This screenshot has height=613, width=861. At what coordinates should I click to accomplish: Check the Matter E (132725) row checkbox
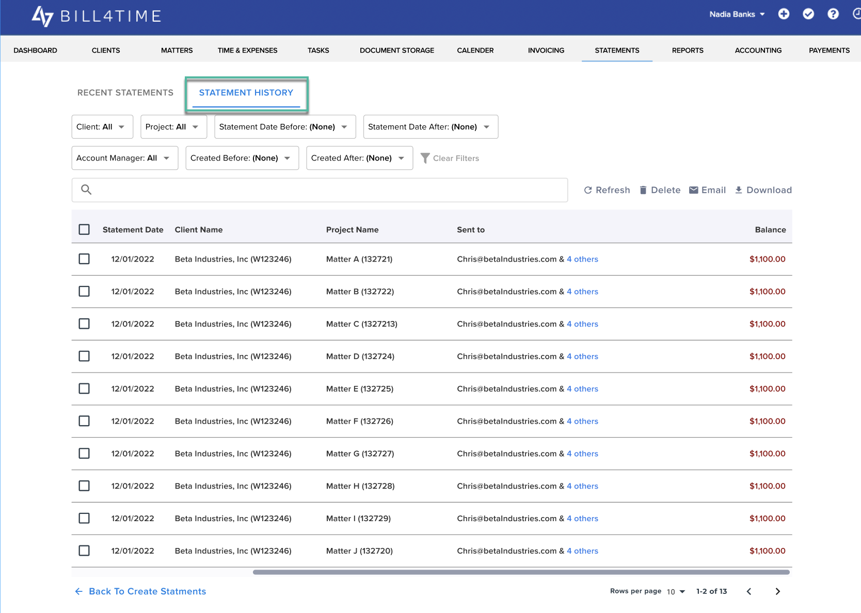[84, 389]
